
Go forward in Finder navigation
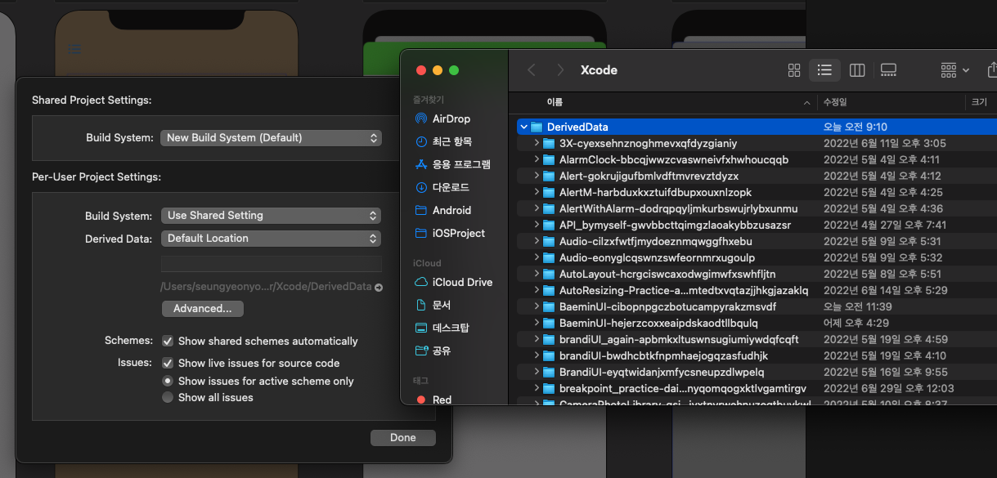point(559,70)
